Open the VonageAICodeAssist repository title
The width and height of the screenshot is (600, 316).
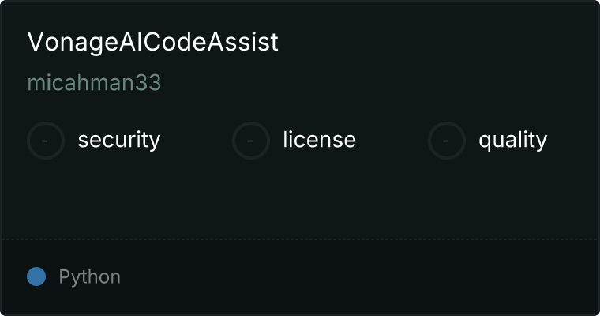pyautogui.click(x=152, y=42)
